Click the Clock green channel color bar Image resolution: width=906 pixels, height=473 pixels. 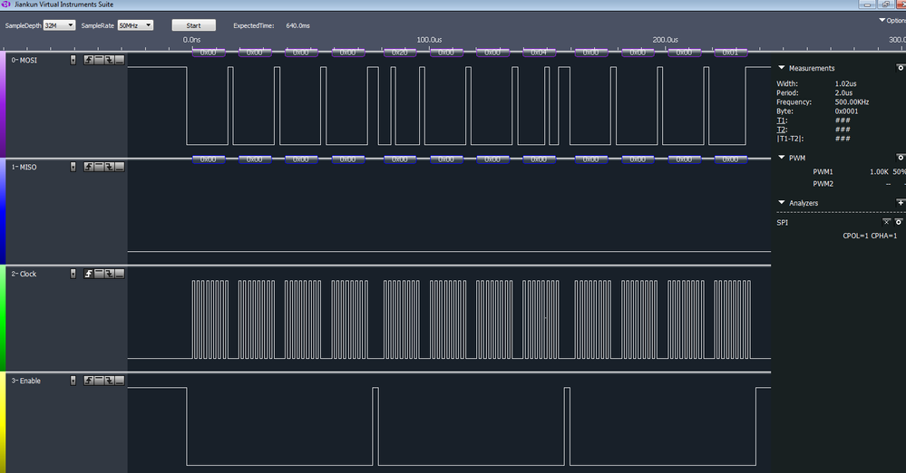coord(3,318)
